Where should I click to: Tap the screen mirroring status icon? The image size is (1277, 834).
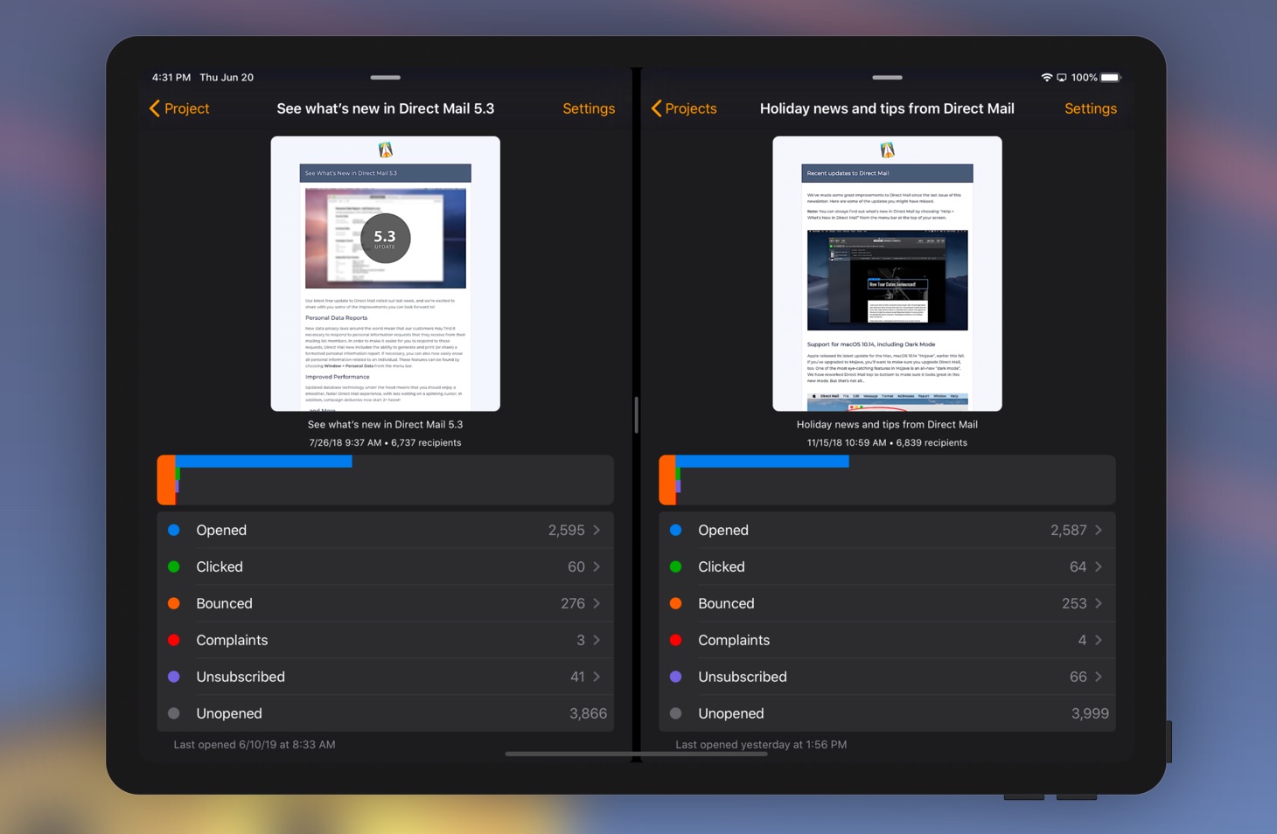coord(1062,78)
